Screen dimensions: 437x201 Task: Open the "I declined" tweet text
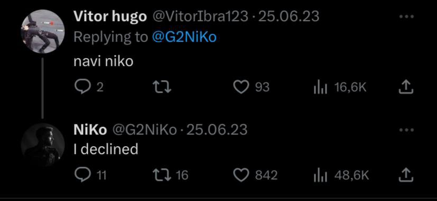tap(106, 149)
